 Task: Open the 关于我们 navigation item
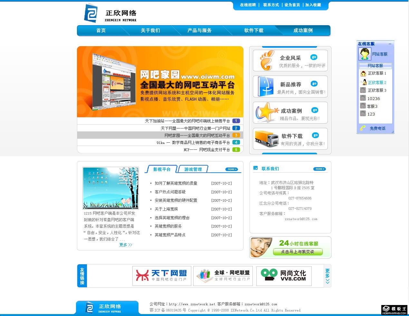[x=150, y=30]
